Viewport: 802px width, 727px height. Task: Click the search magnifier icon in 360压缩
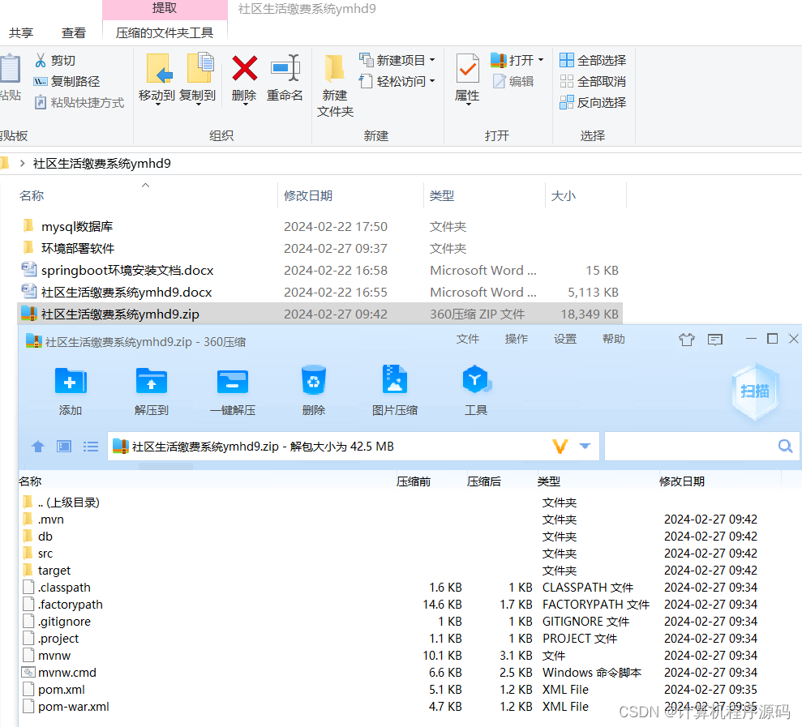(x=784, y=446)
